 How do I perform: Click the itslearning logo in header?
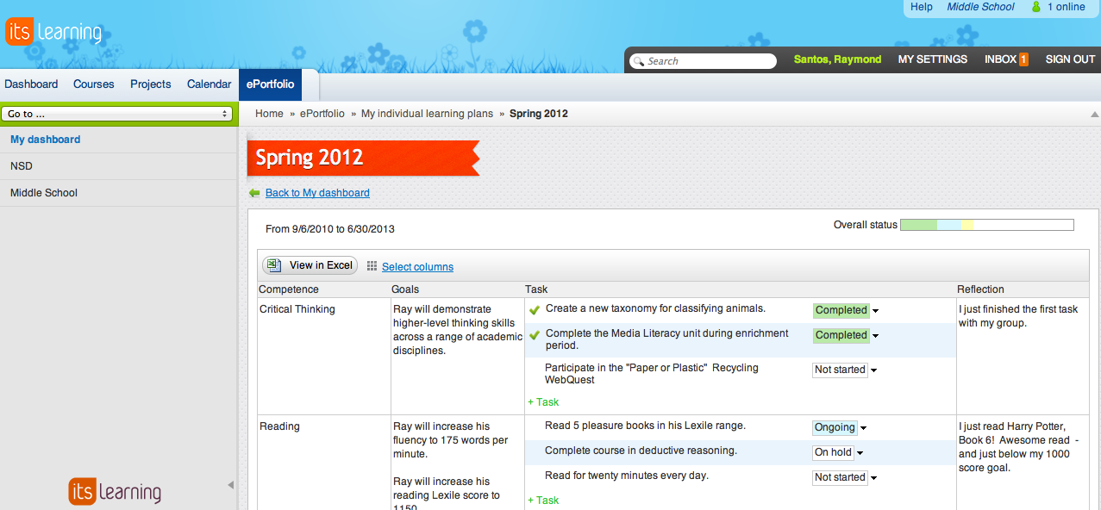[x=53, y=33]
